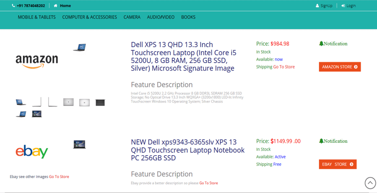The image size is (377, 193).
Task: Select the last second-row Amazon laptop thumbnail
Action: [37, 114]
